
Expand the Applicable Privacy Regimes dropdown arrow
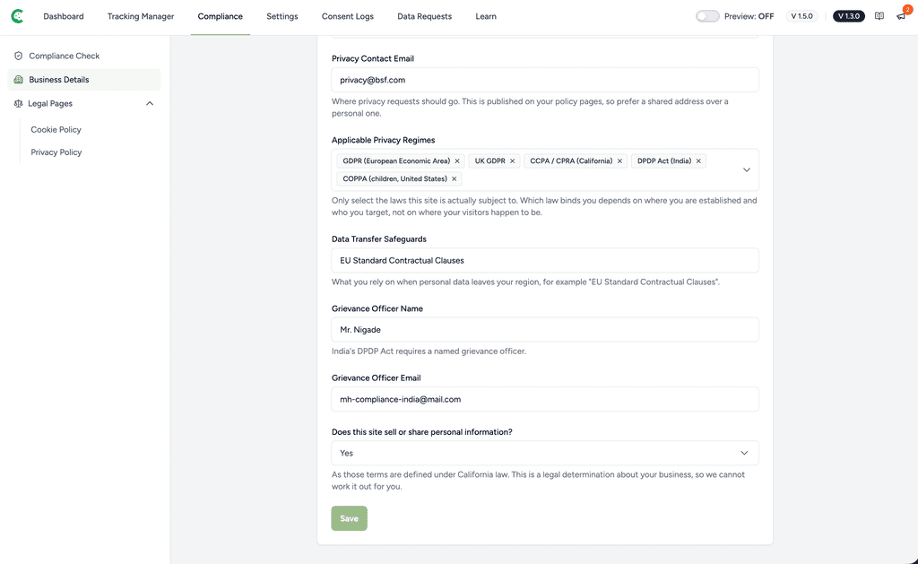pyautogui.click(x=747, y=169)
